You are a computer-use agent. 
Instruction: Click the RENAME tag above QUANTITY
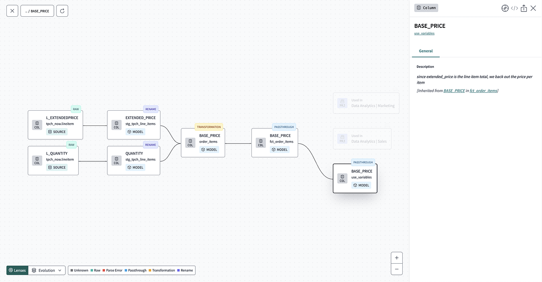[150, 145]
